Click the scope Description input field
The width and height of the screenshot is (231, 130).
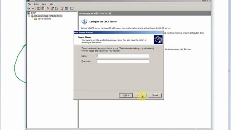tap(123, 61)
